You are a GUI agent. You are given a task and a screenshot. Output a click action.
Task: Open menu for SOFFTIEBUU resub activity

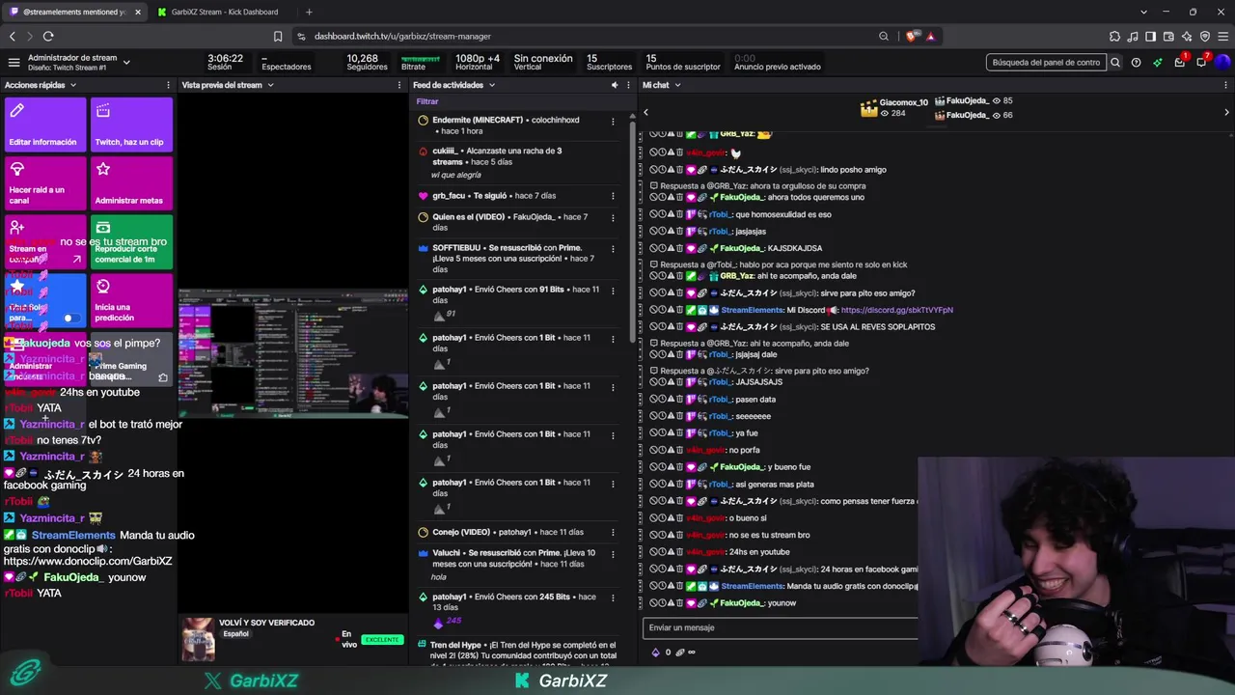click(x=613, y=248)
